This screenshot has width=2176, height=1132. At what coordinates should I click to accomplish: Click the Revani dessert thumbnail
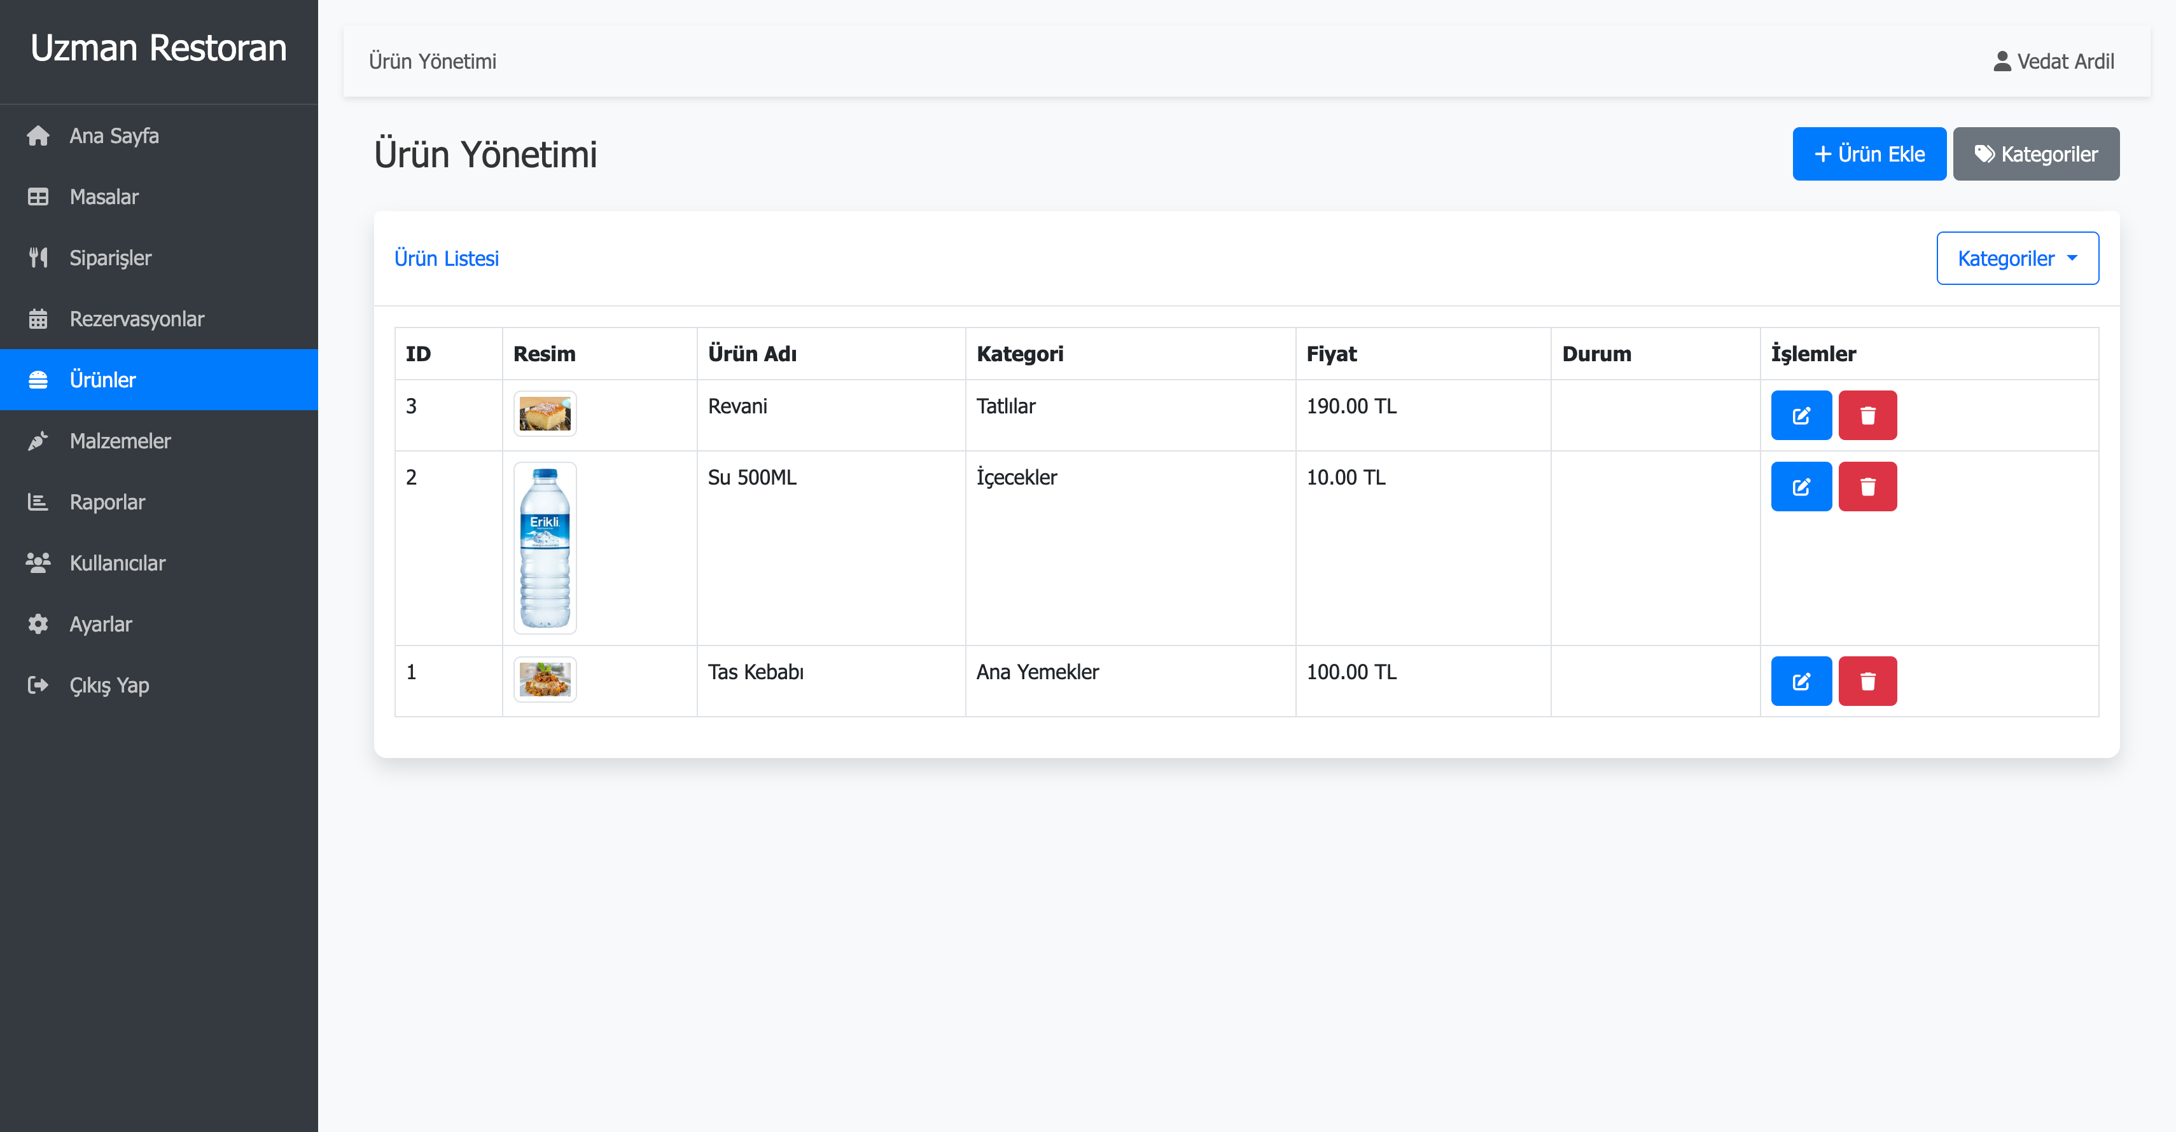(x=545, y=413)
